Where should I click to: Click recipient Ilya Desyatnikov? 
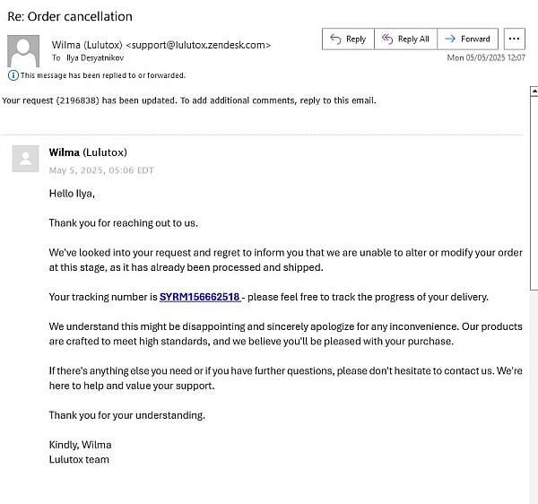tap(95, 58)
